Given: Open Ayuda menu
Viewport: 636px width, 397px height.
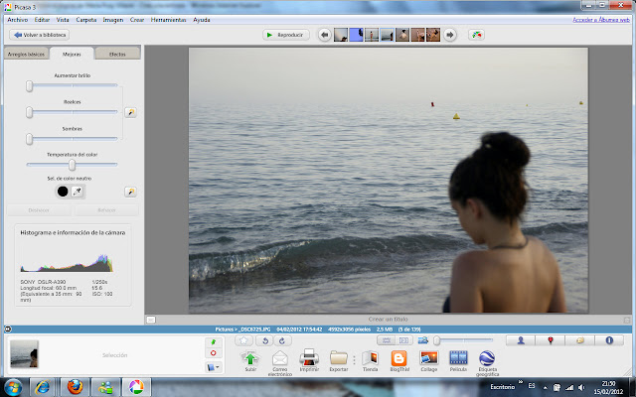Looking at the screenshot, I should (201, 20).
